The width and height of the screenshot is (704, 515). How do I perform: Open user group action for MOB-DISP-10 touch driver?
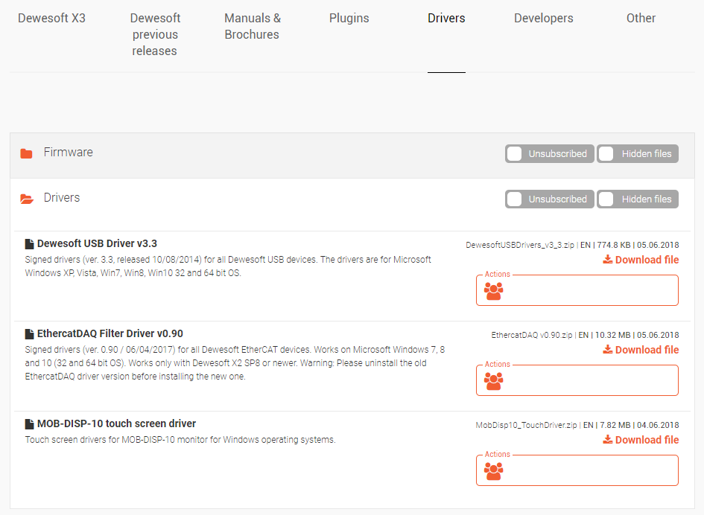493,472
